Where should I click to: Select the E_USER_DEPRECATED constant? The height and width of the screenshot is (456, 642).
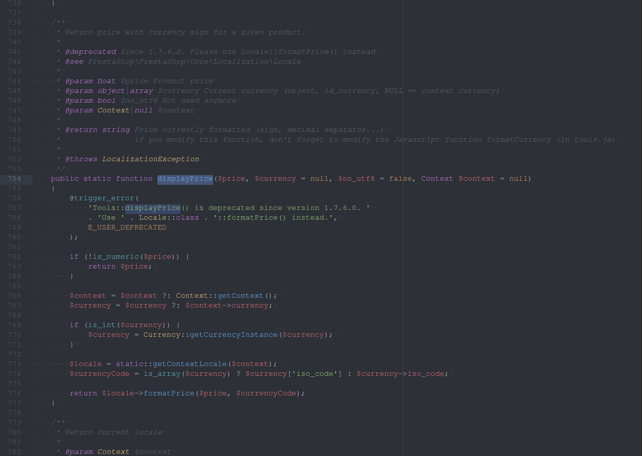(127, 227)
